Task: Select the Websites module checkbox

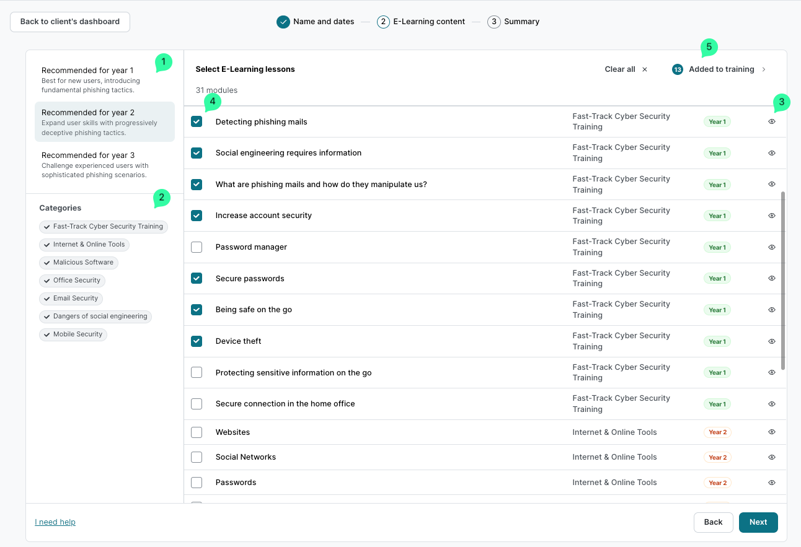Action: [x=197, y=432]
